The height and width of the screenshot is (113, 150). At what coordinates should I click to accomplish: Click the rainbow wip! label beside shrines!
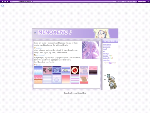[x=111, y=58]
